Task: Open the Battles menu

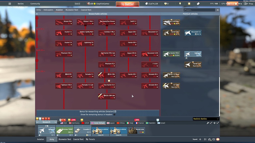Action: [x=21, y=4]
